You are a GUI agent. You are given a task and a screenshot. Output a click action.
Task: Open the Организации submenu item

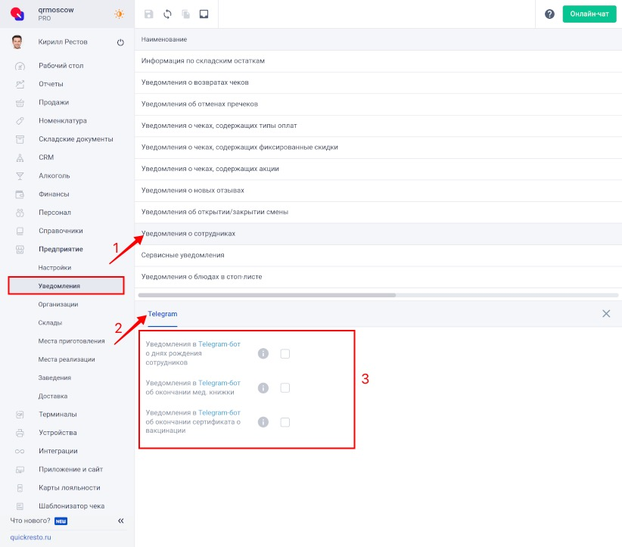58,304
